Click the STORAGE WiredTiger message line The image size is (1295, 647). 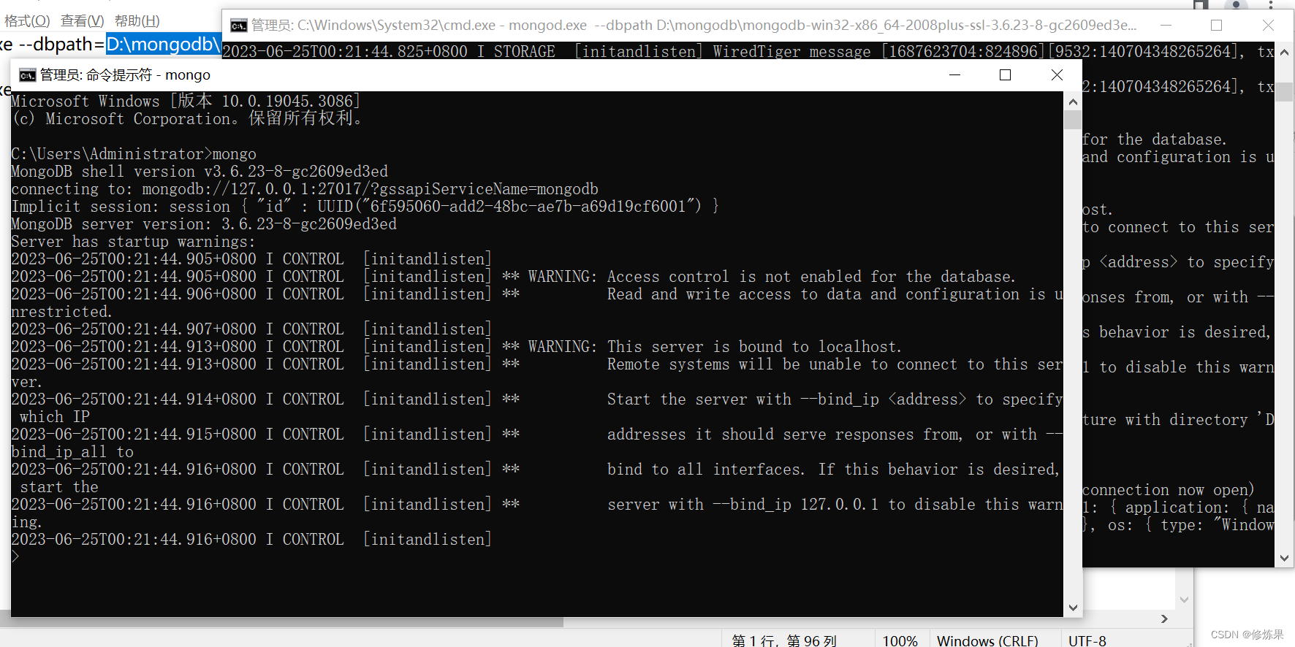point(748,52)
